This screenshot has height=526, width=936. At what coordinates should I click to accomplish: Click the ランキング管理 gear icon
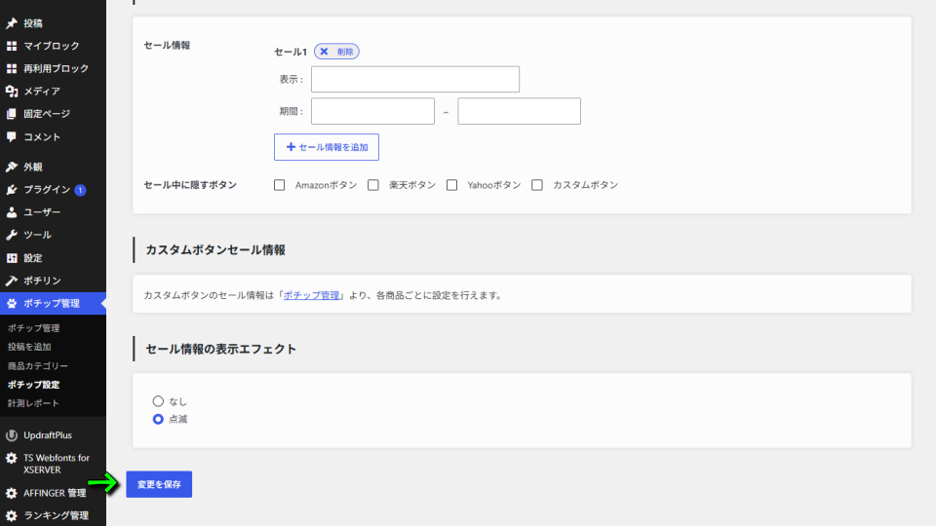12,516
